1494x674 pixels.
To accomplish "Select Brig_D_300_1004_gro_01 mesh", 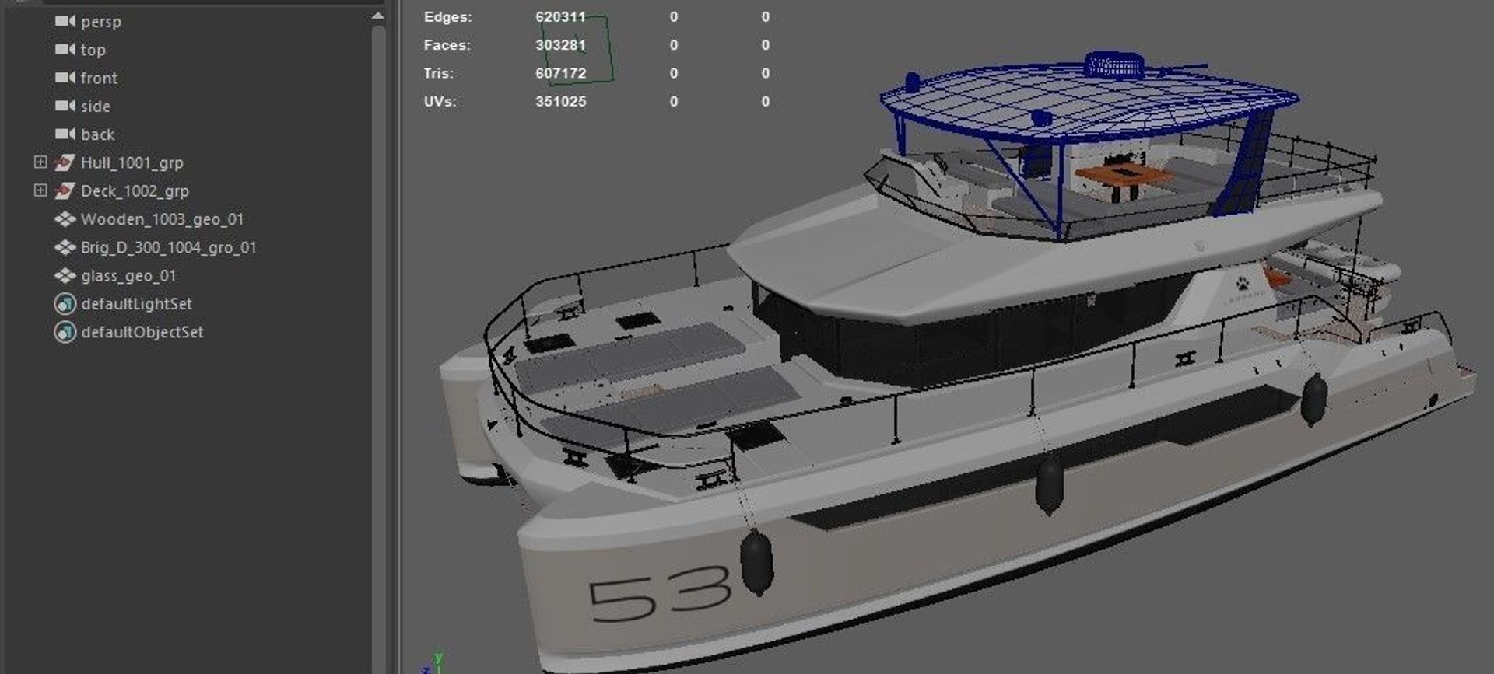I will point(169,247).
